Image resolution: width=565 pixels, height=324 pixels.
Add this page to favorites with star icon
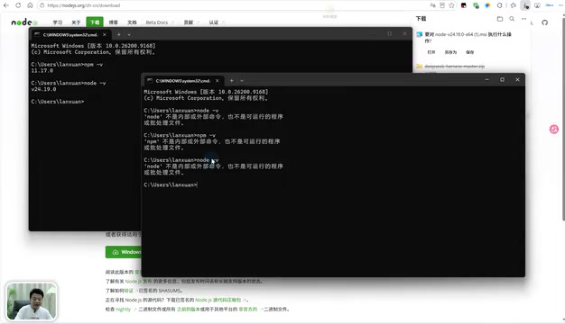451,5
